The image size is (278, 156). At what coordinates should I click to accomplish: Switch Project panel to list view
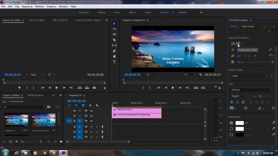coord(10,142)
